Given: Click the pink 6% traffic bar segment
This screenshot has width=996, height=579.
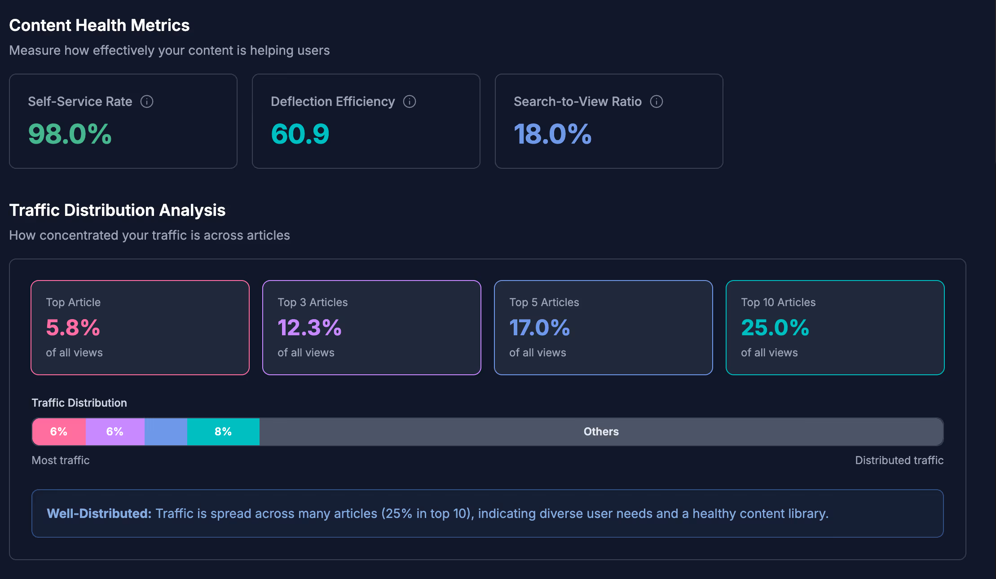Looking at the screenshot, I should (x=59, y=432).
